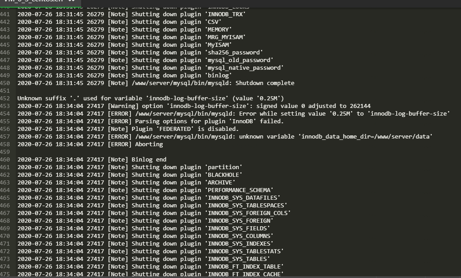Screen dimensions: 461x278
Task: Select line number 458 in the gutter
Action: (x=5, y=144)
